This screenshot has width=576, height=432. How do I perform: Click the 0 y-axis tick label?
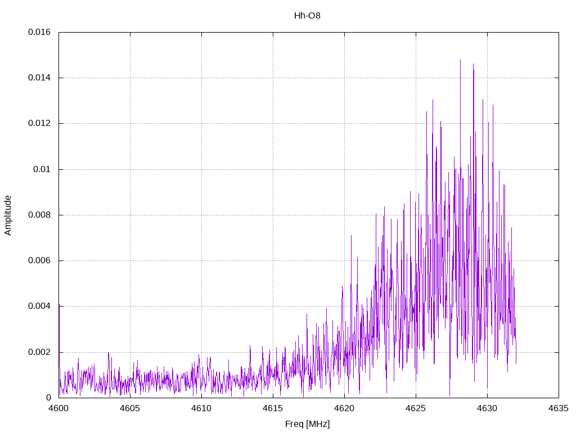[x=48, y=398]
